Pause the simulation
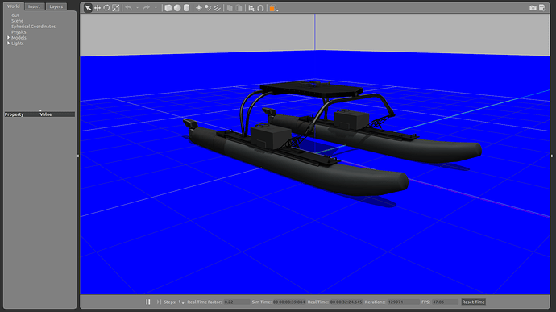This screenshot has width=556, height=312. click(x=148, y=302)
